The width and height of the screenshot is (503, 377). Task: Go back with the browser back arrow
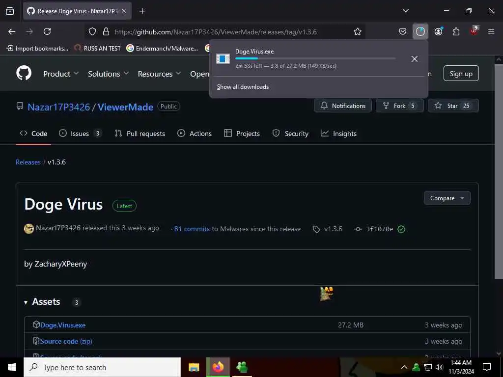(x=12, y=31)
